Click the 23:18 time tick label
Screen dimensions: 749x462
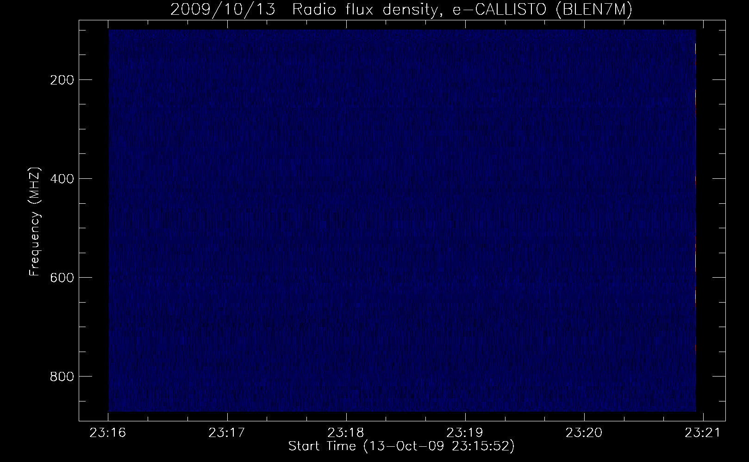(346, 433)
